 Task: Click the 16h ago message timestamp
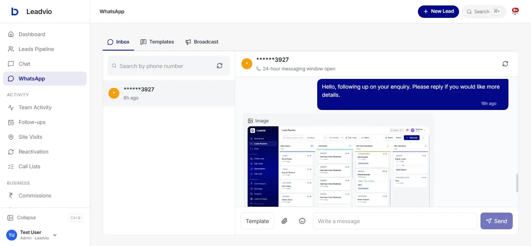pyautogui.click(x=489, y=103)
